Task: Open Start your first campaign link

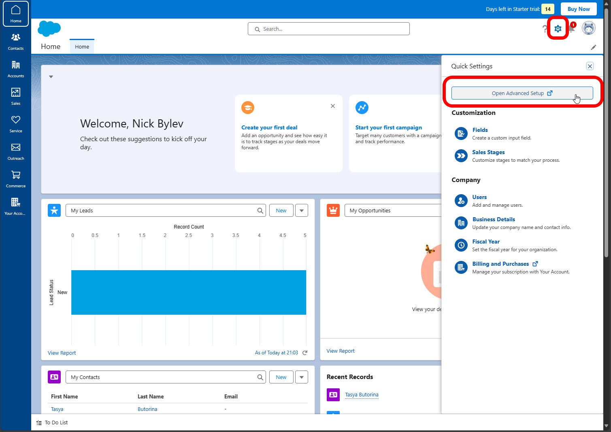Action: (x=389, y=127)
